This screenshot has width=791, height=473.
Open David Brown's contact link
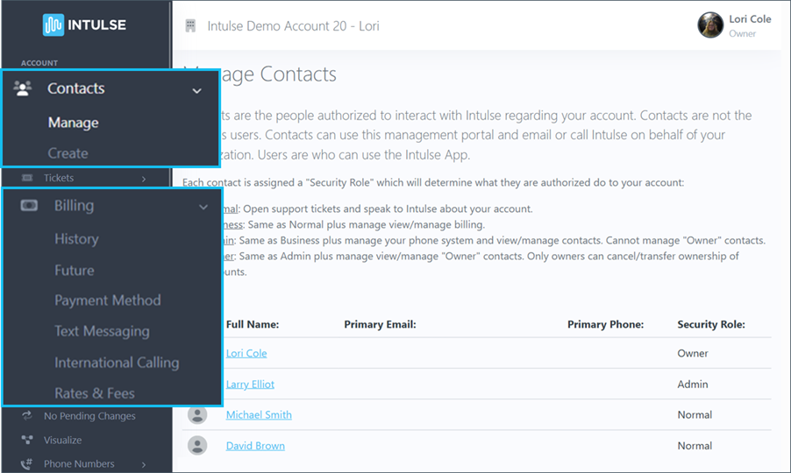[x=254, y=446]
